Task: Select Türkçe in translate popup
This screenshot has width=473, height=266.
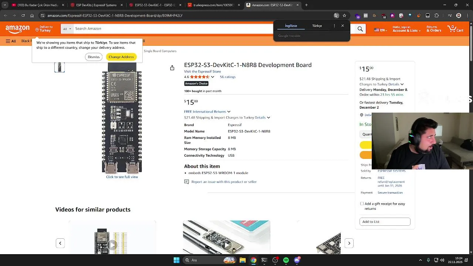Action: (317, 26)
